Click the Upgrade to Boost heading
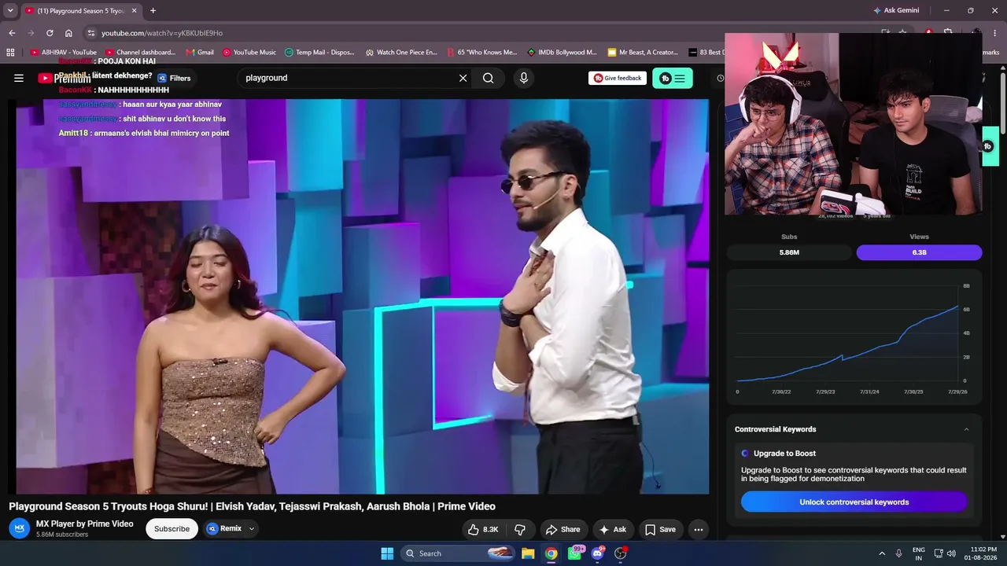Screen dimensions: 1007x566 [784, 454]
